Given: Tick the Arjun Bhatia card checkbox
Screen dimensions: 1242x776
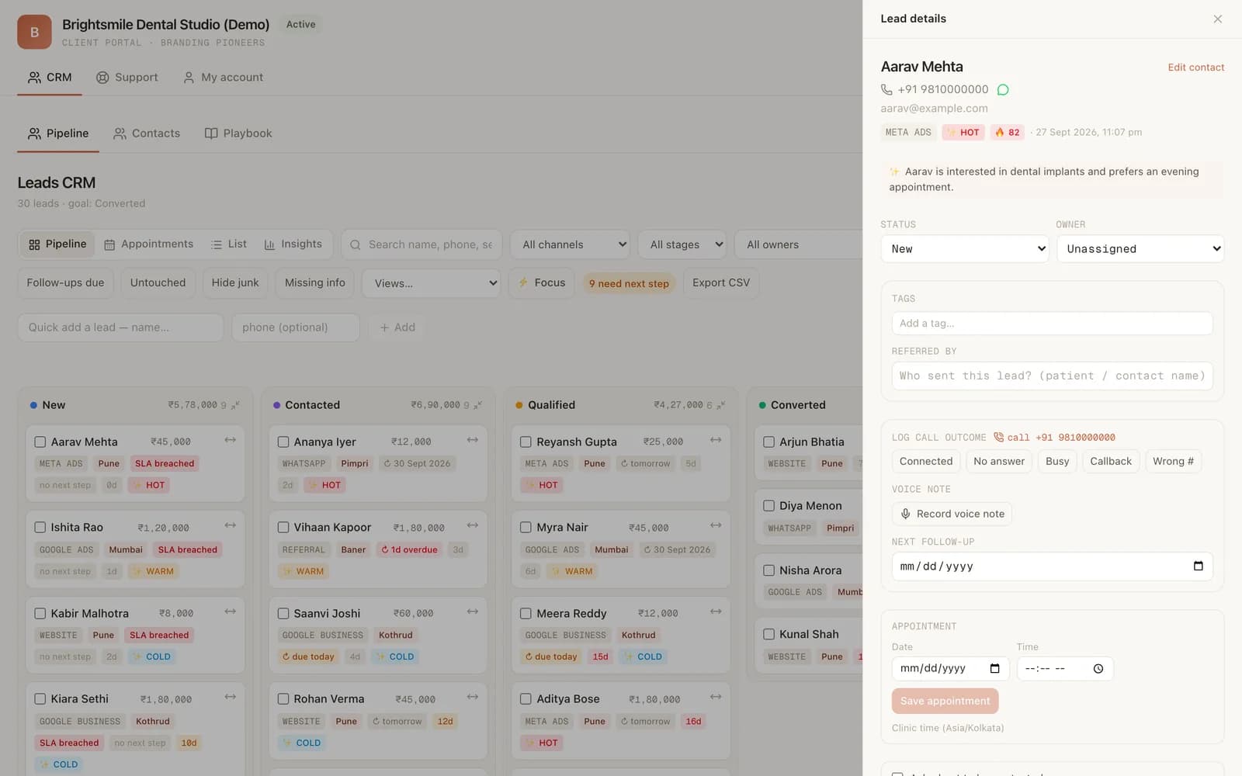Looking at the screenshot, I should coord(768,442).
